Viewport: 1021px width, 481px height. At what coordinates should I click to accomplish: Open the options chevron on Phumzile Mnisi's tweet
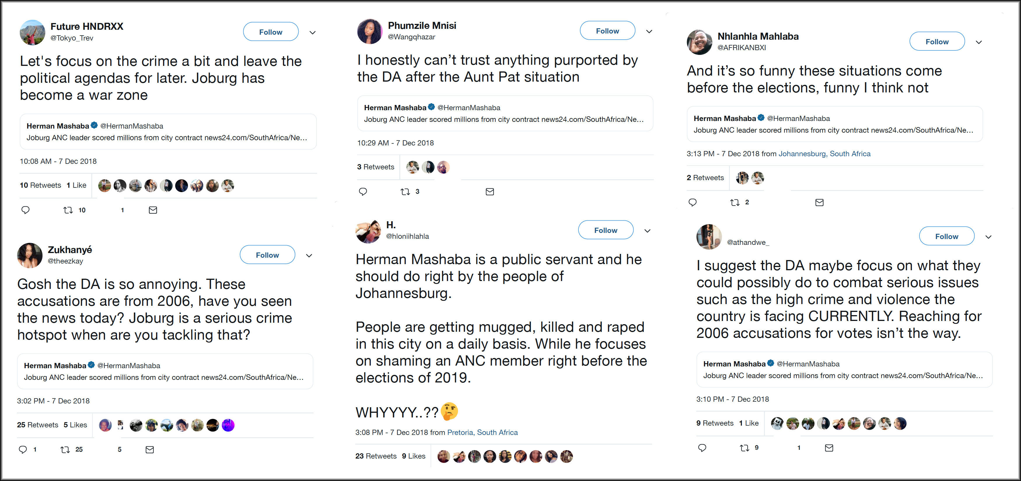tap(649, 31)
